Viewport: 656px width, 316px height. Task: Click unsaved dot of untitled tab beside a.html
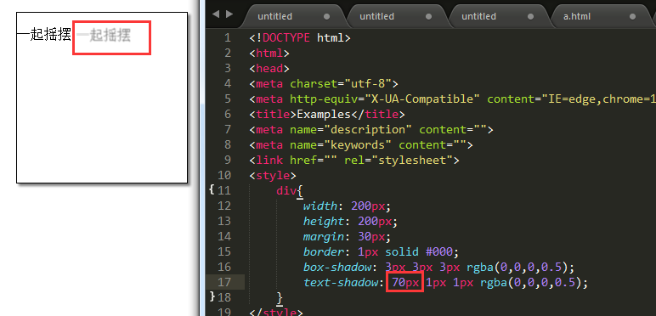tap(531, 17)
